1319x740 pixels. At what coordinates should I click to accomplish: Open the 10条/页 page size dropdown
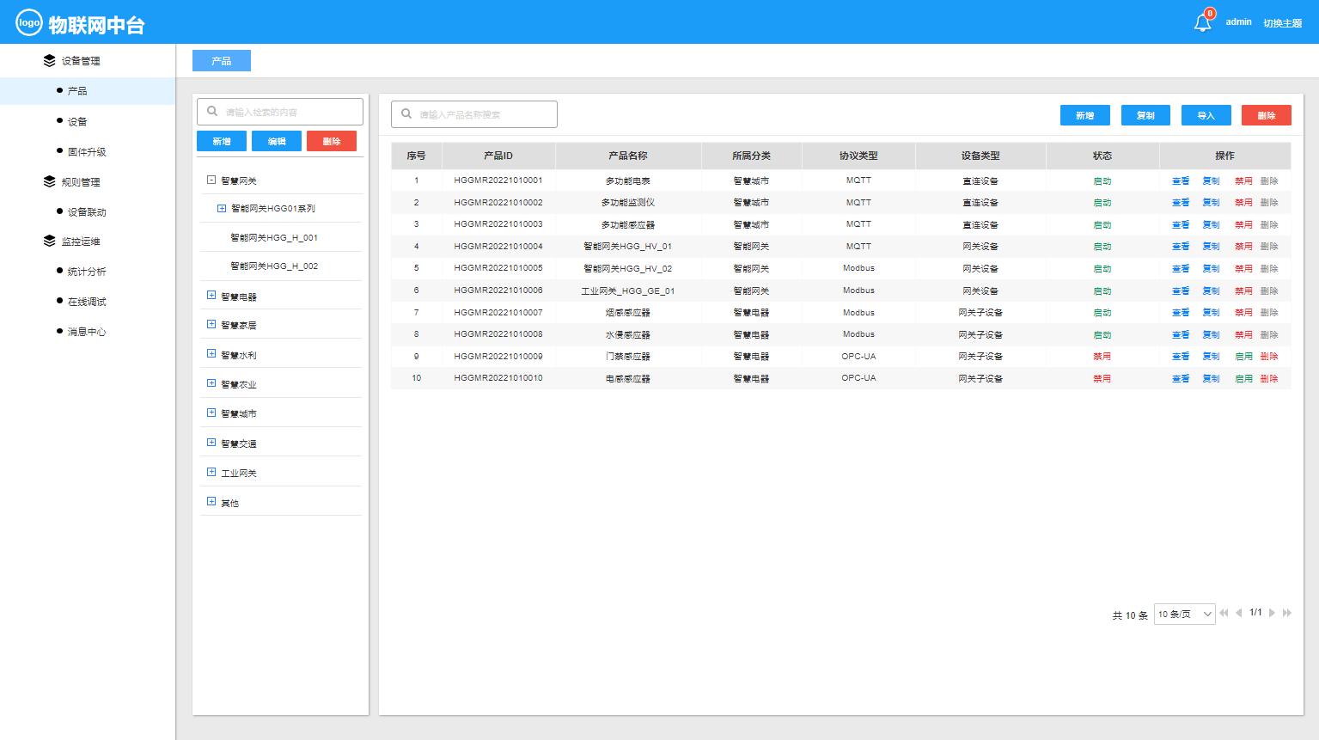pyautogui.click(x=1184, y=614)
